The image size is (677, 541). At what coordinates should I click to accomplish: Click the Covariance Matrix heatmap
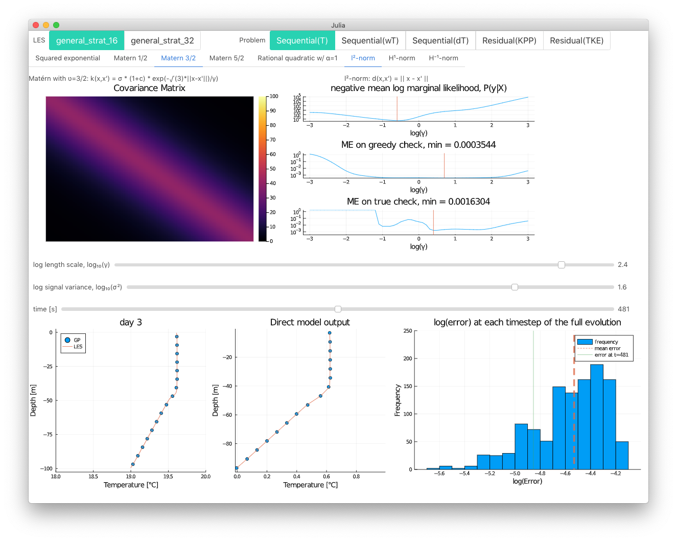click(x=150, y=169)
